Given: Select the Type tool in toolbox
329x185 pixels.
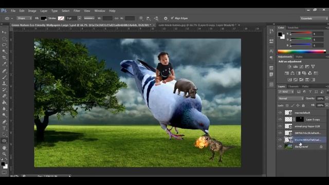Looking at the screenshot, I should tap(4, 128).
